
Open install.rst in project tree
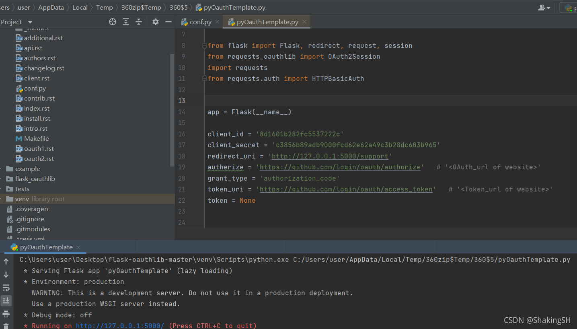[37, 118]
